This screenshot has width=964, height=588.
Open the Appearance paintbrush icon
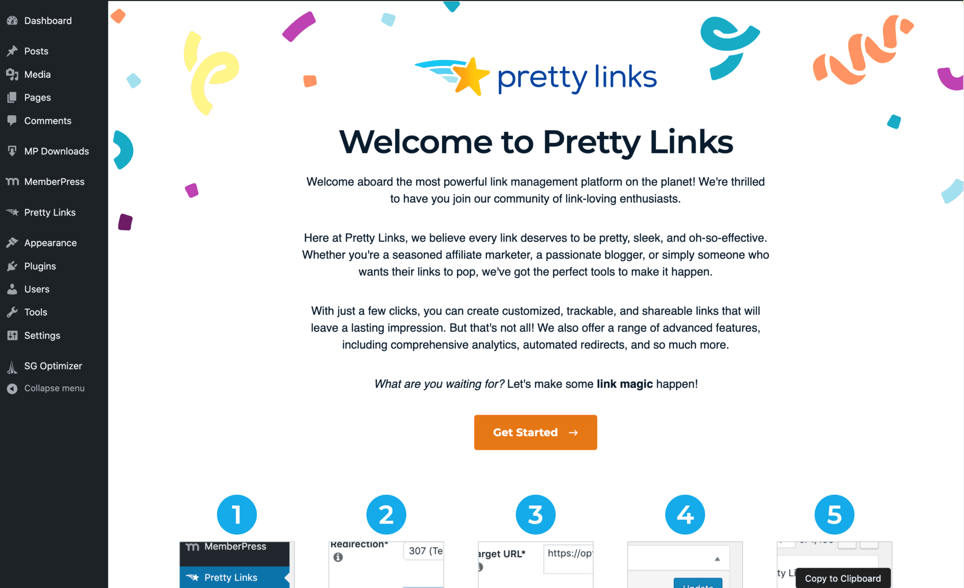pyautogui.click(x=12, y=242)
